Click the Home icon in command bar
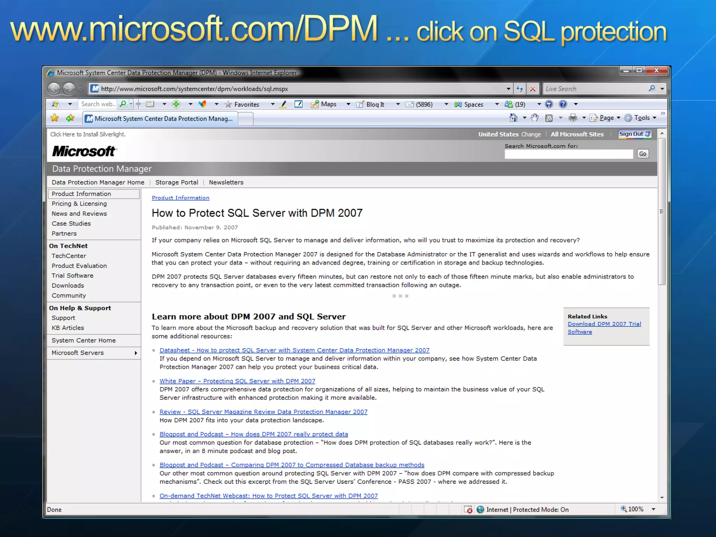 [513, 118]
